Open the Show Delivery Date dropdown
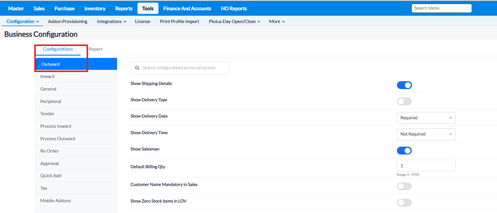The height and width of the screenshot is (213, 497). click(426, 118)
